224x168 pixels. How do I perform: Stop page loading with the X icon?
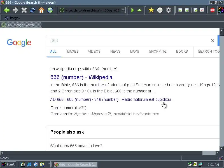point(24,10)
